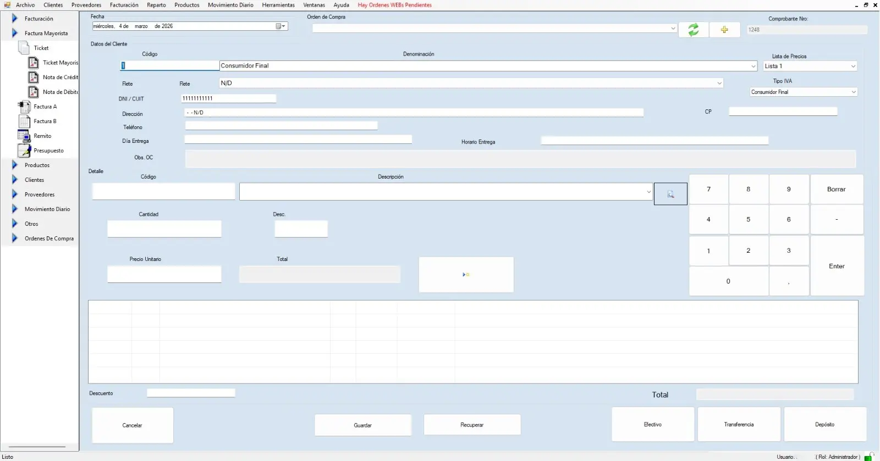880x461 pixels.
Task: Expand Ordenes De Compra sidebar section
Action: point(15,238)
